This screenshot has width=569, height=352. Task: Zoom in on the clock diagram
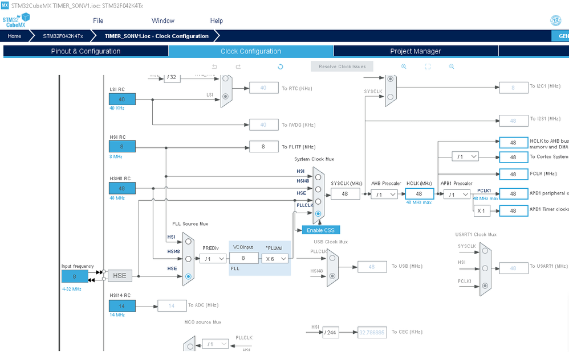tap(404, 67)
